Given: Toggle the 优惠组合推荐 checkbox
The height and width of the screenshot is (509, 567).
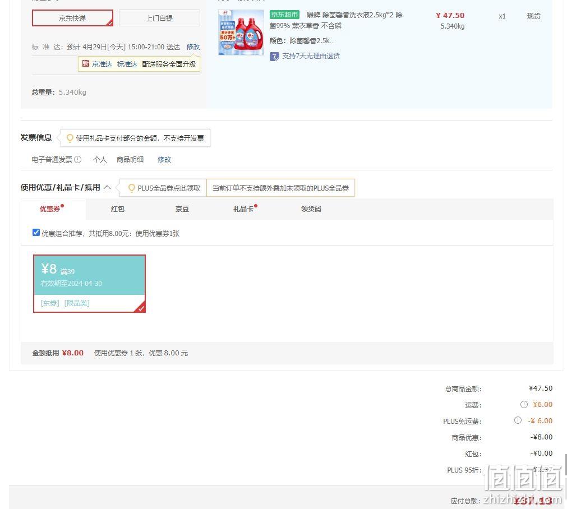Looking at the screenshot, I should 36,233.
